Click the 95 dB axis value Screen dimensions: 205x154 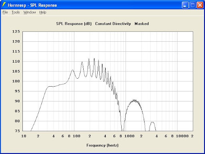(x=17, y=91)
